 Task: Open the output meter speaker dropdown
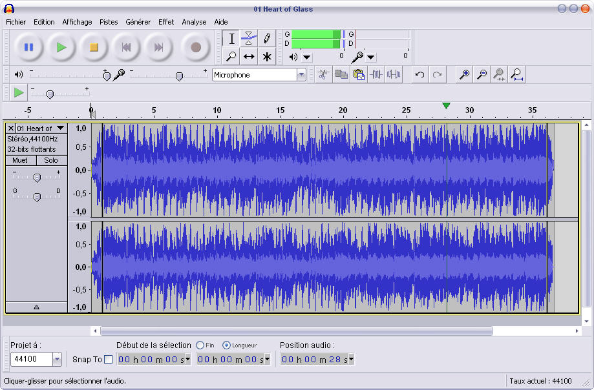(307, 57)
